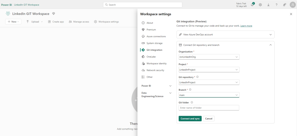Viewport: 297px width, 136px height.
Task: Click the Git folder info icon
Action: 192,102
